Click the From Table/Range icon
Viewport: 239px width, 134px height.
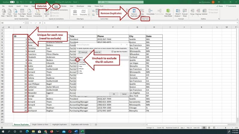tap(22, 13)
